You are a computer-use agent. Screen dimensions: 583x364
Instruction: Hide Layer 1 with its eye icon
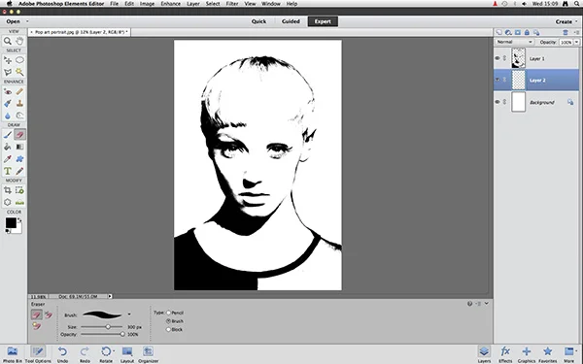[497, 58]
